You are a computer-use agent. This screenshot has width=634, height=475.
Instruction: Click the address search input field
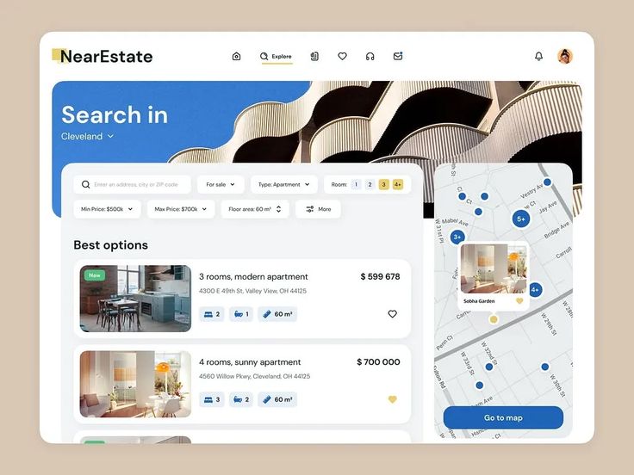[132, 185]
